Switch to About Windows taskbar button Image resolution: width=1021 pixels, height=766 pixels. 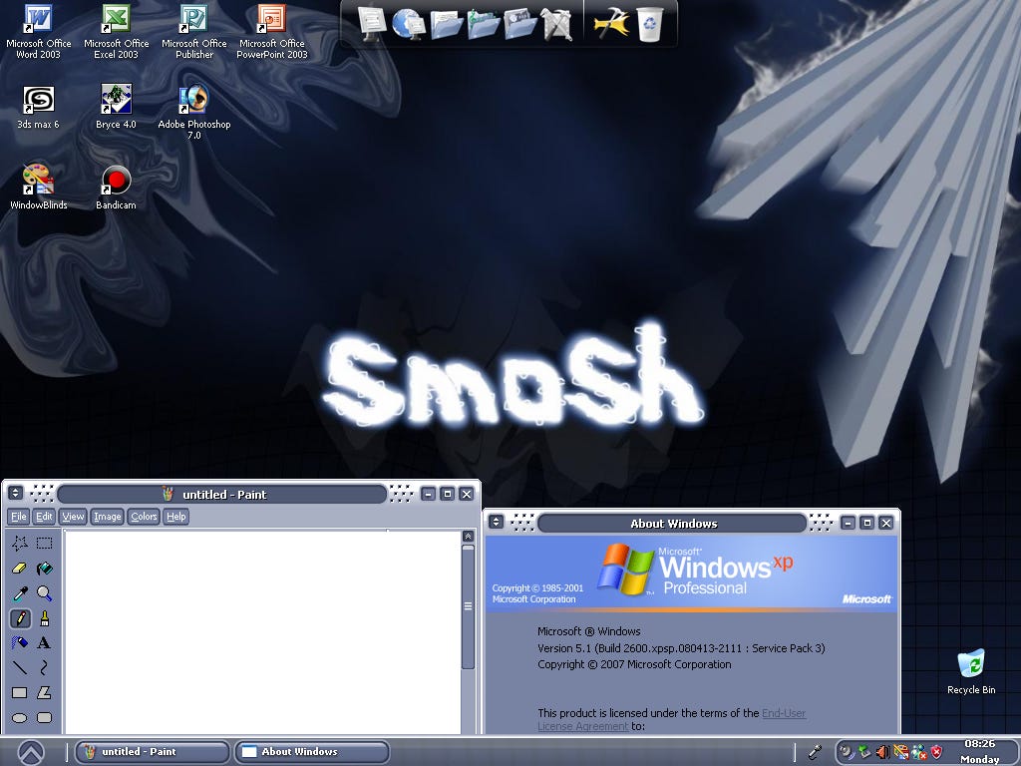pos(312,752)
